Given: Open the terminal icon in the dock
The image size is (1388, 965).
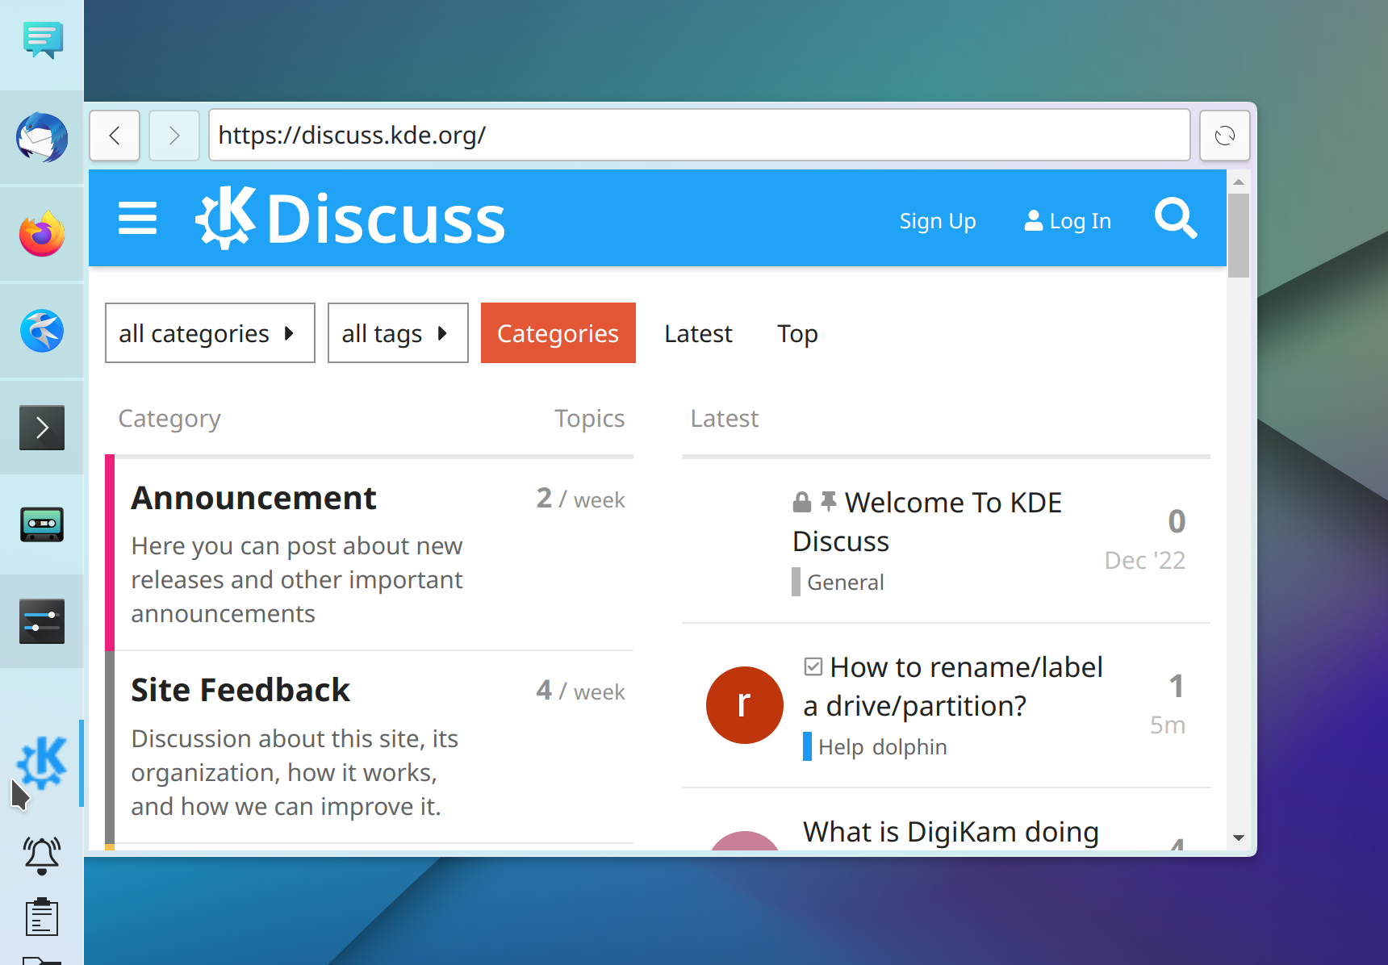Looking at the screenshot, I should [42, 428].
